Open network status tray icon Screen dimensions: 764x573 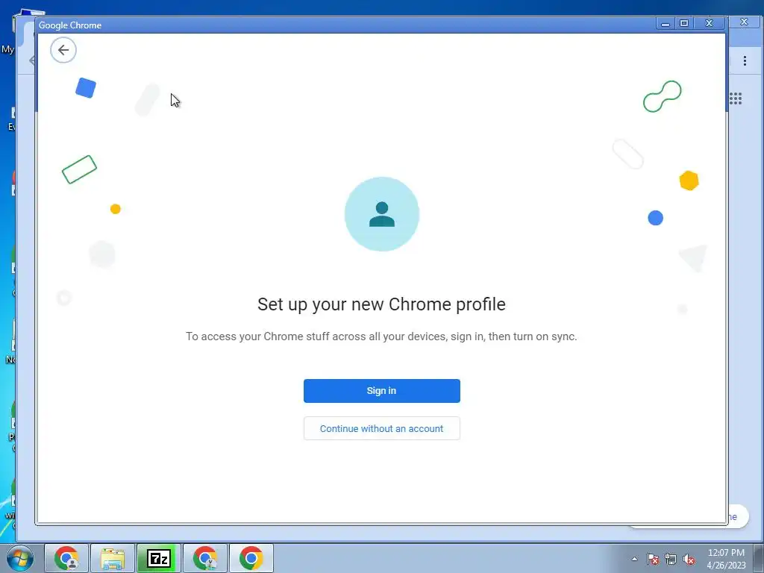pos(671,559)
